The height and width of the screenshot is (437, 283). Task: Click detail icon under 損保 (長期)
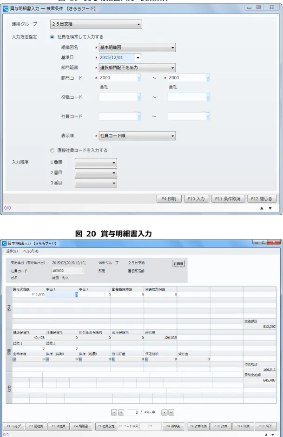pyautogui.click(x=47, y=359)
